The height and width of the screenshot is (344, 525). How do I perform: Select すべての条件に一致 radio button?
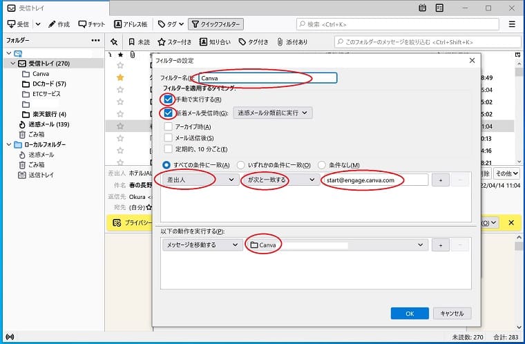[166, 165]
